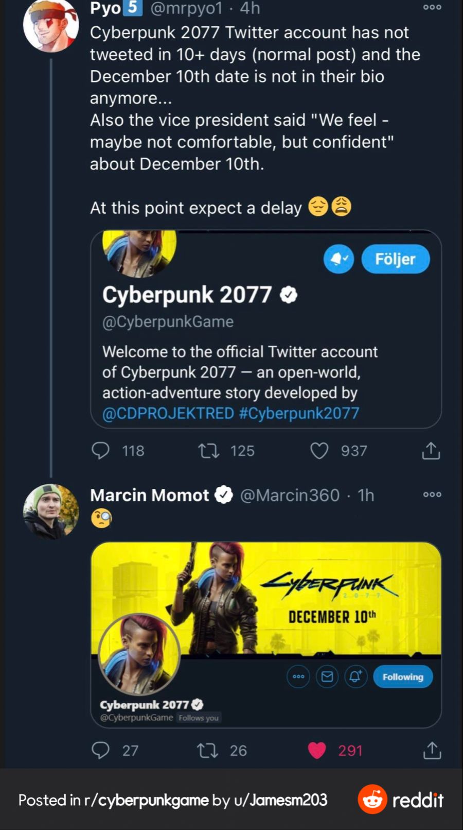Share Marcin Momot's tweet
The image size is (463, 830).
(432, 751)
